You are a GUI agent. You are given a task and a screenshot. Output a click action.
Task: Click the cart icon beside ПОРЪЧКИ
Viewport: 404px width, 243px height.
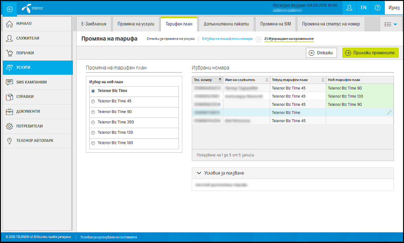point(9,53)
